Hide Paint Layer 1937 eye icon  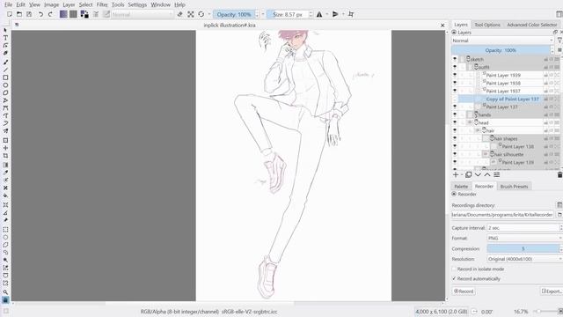coord(455,91)
